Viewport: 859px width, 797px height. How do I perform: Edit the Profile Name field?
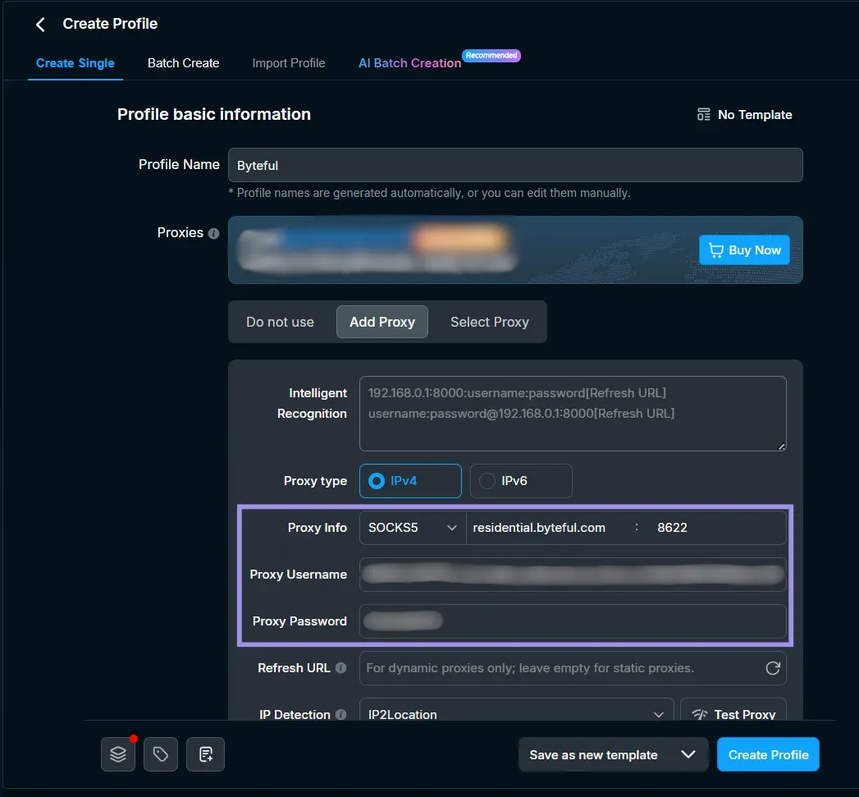coord(515,165)
